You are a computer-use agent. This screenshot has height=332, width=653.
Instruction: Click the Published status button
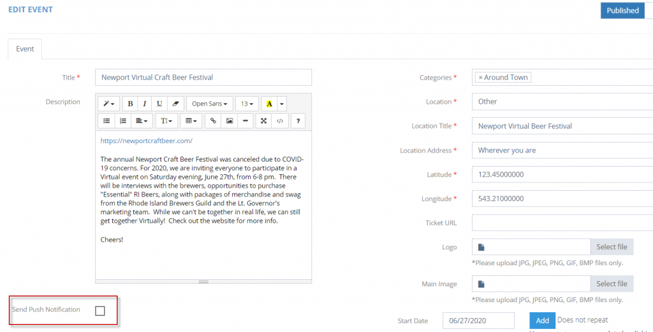click(x=622, y=10)
